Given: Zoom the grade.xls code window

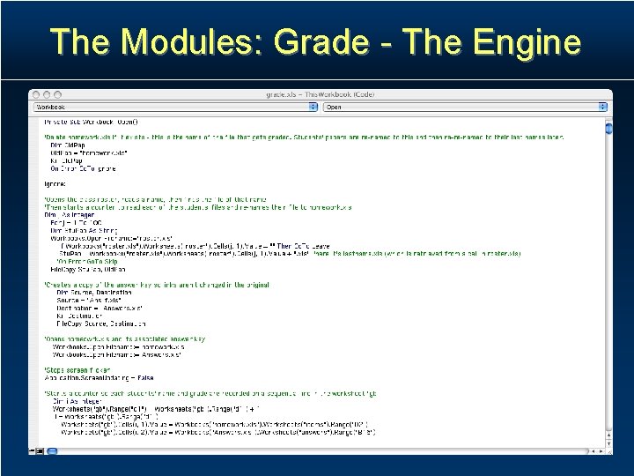Looking at the screenshot, I should [57, 94].
